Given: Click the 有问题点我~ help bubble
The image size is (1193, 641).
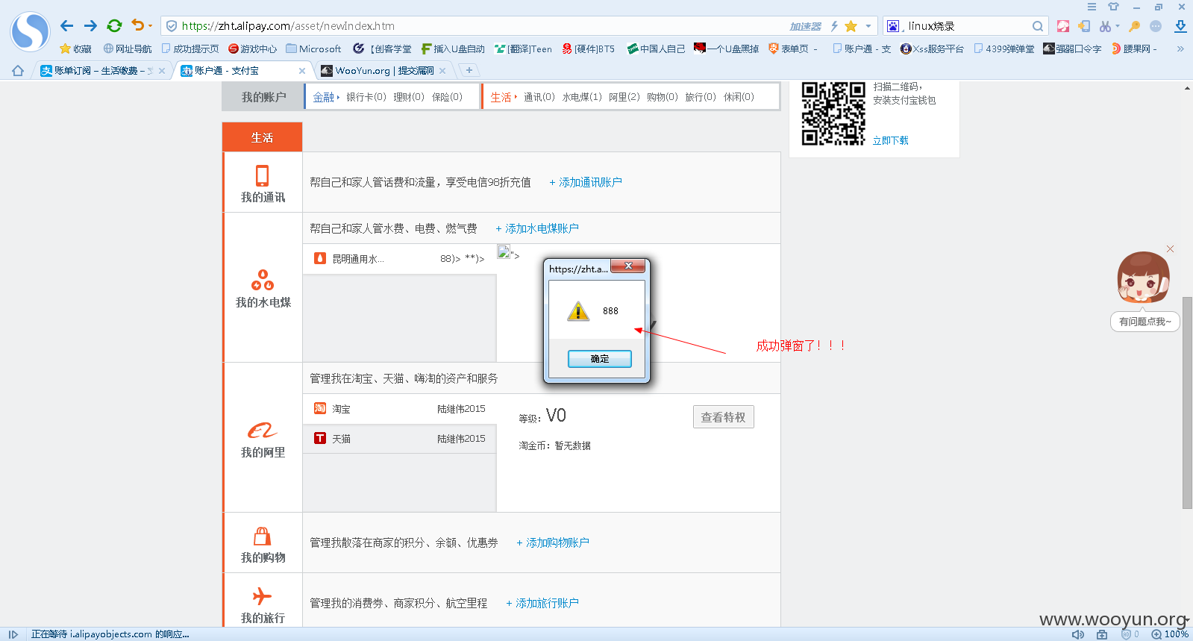Looking at the screenshot, I should tap(1145, 322).
